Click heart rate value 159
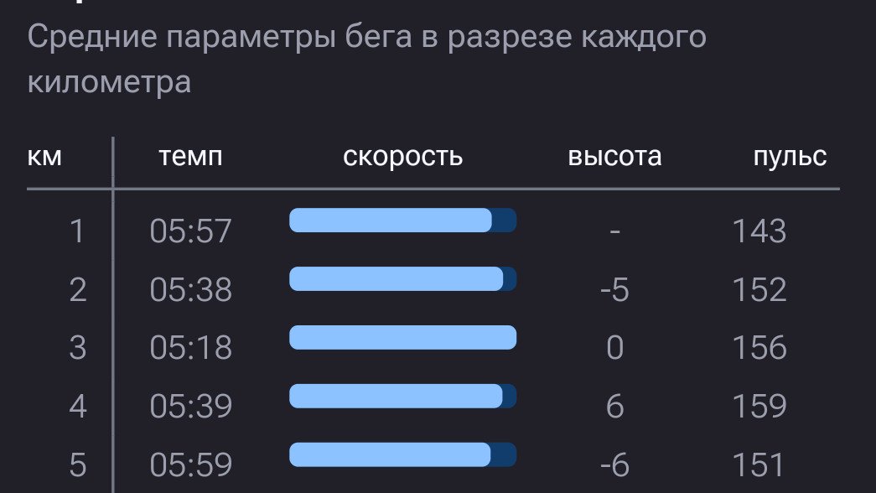Screen dimensions: 876x493 [x=759, y=406]
